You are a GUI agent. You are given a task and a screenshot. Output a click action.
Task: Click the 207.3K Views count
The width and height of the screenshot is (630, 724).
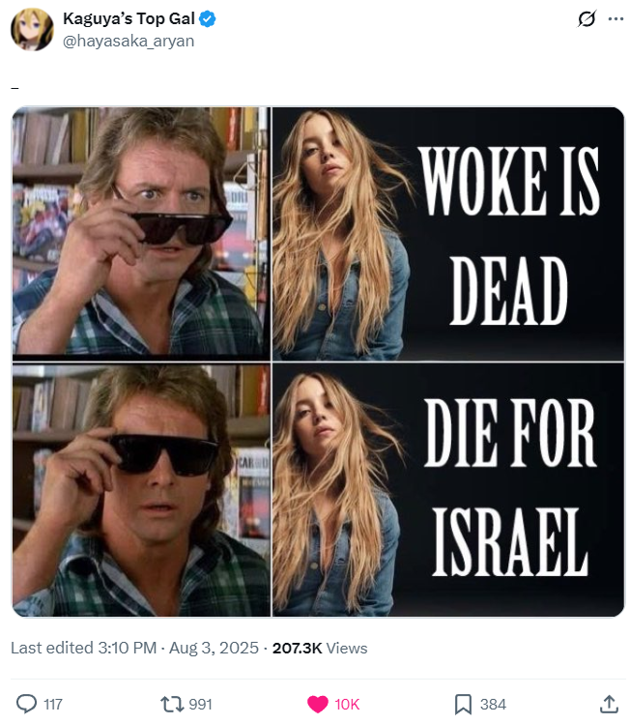click(x=320, y=648)
